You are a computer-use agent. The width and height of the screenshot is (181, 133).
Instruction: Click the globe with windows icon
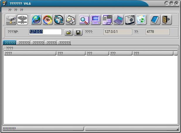click(59, 20)
